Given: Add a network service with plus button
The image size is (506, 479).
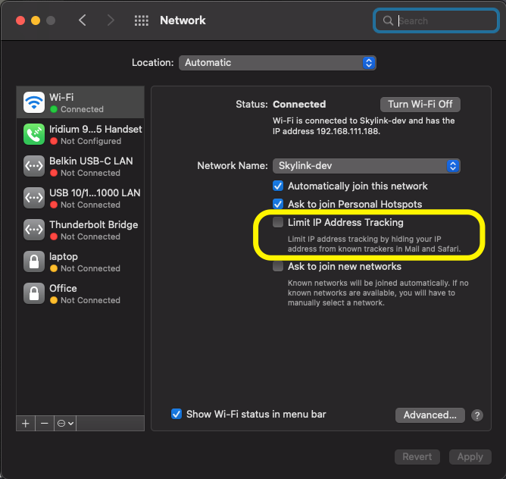Looking at the screenshot, I should 26,423.
